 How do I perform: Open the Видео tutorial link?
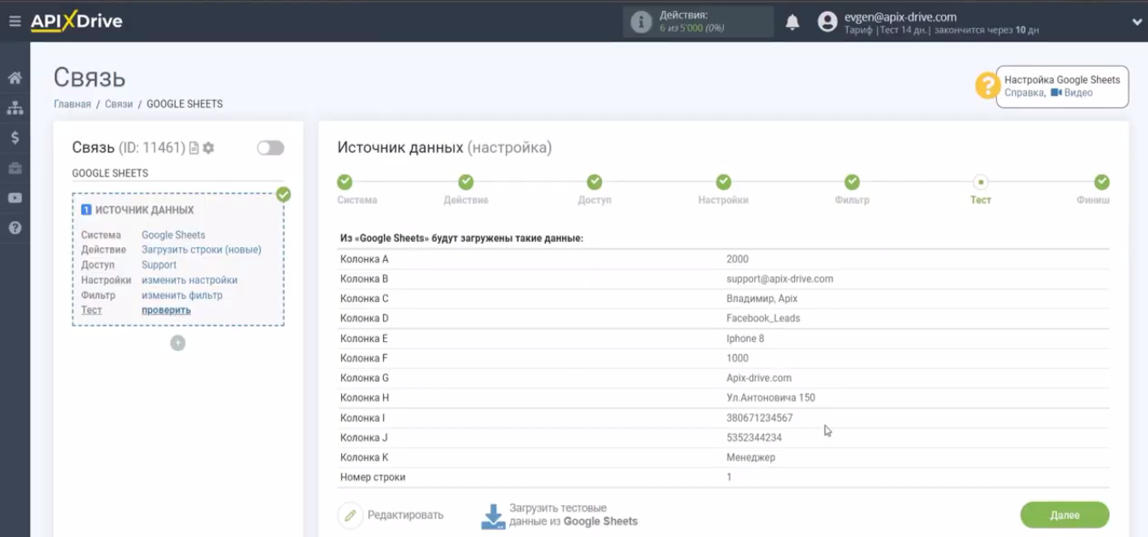[x=1072, y=93]
